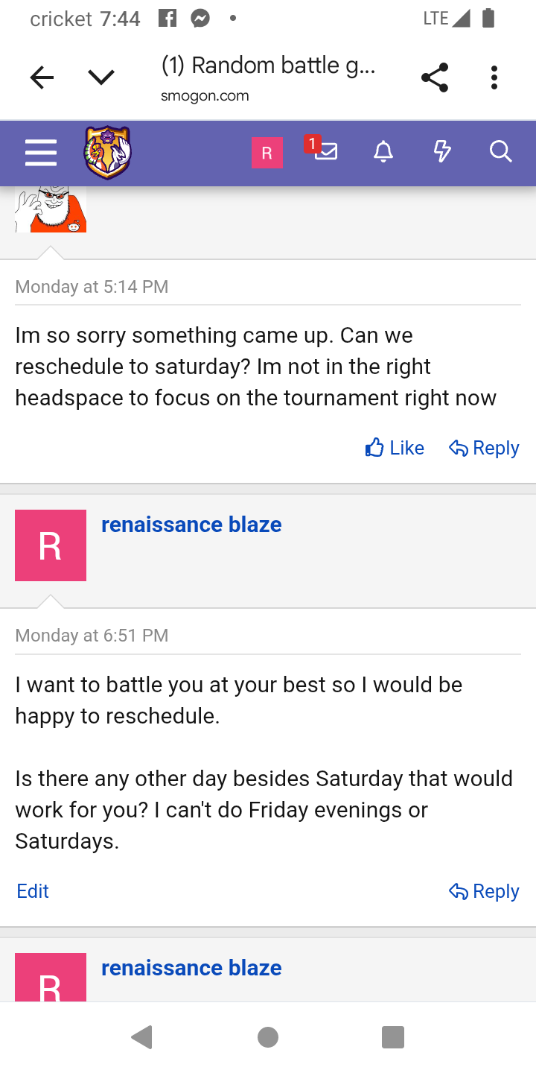Tap the browser share icon
This screenshot has height=1073, width=536.
tap(435, 77)
